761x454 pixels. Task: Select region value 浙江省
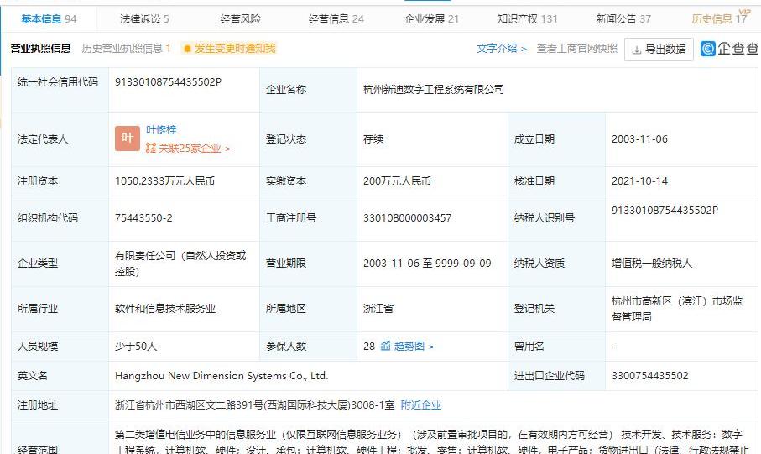pyautogui.click(x=378, y=309)
